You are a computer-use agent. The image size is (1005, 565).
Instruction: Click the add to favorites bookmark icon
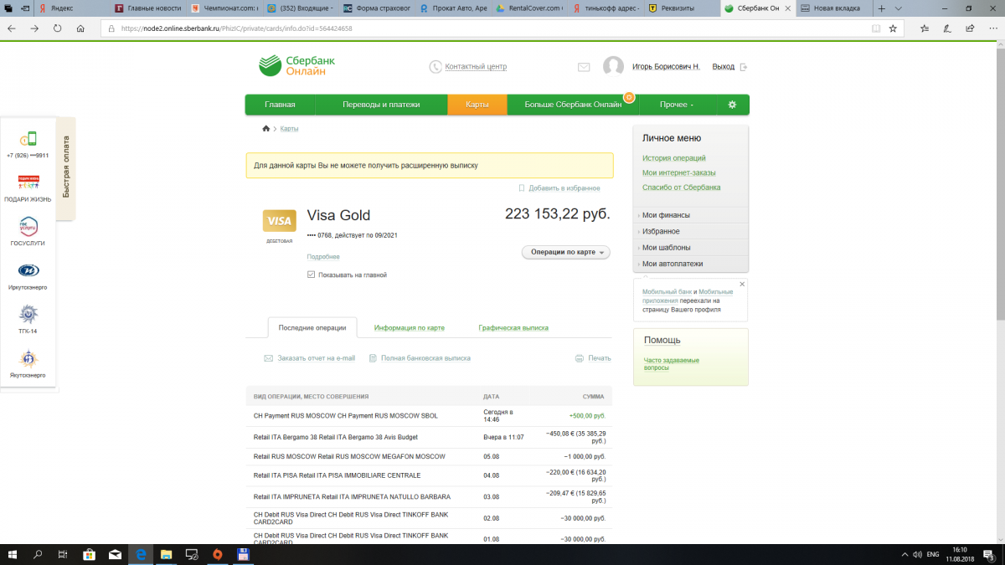(x=522, y=188)
